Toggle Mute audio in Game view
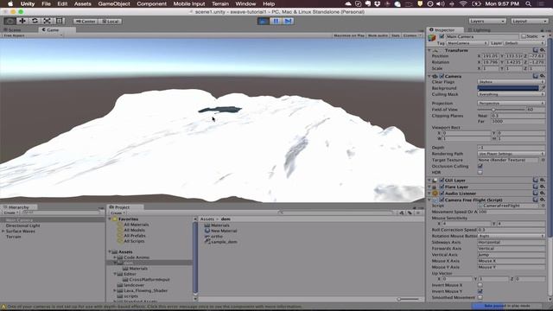Image resolution: width=553 pixels, height=311 pixels. click(378, 35)
